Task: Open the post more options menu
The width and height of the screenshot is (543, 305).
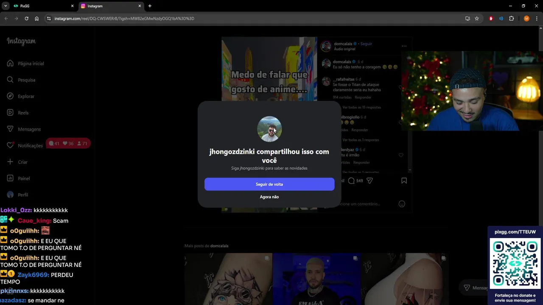Action: click(404, 46)
